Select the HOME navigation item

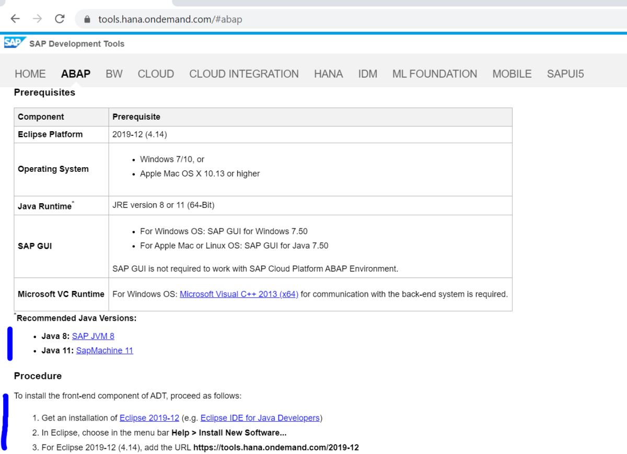[30, 74]
